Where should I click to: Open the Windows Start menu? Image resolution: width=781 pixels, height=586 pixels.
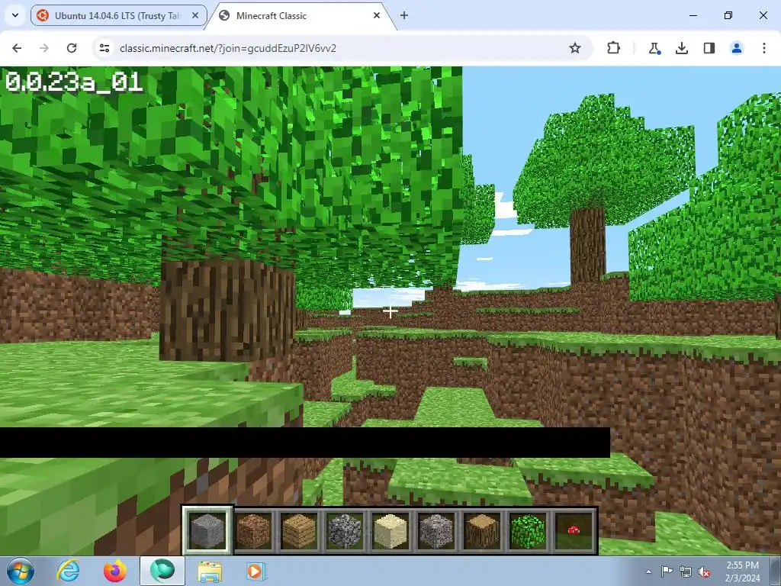pyautogui.click(x=21, y=571)
